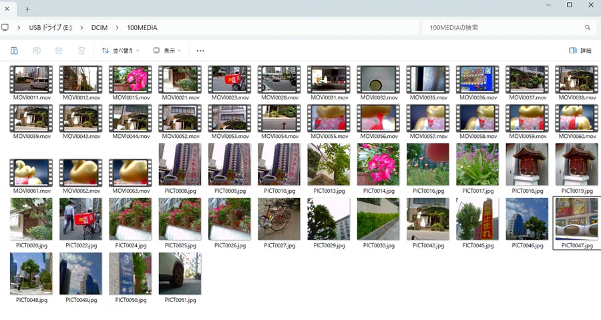Click the PC monitor icon in the address bar
Viewport: 601px width, 320px height.
[5, 28]
